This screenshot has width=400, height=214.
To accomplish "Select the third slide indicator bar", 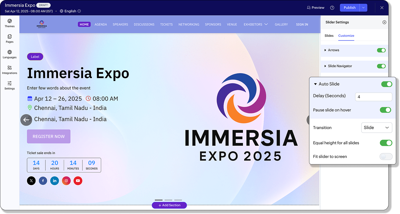I will [x=178, y=200].
